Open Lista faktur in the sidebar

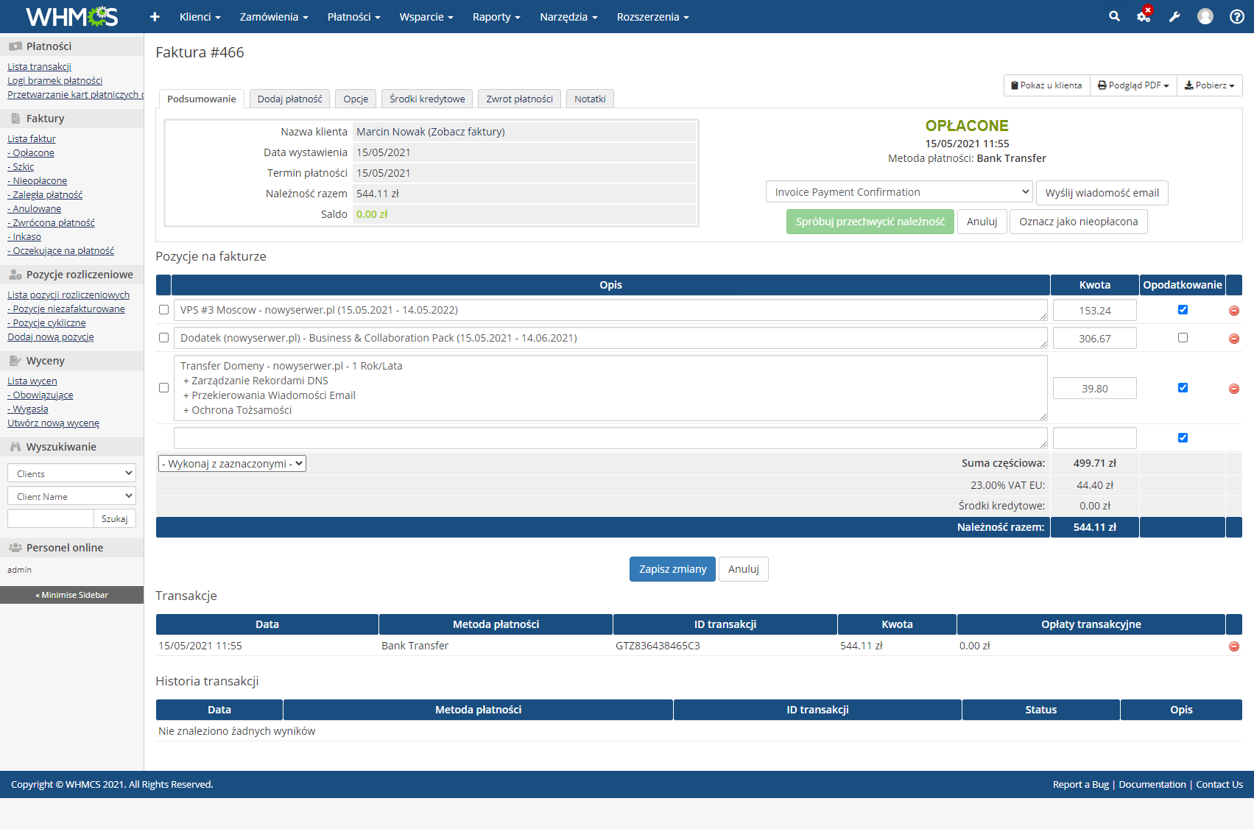[31, 138]
